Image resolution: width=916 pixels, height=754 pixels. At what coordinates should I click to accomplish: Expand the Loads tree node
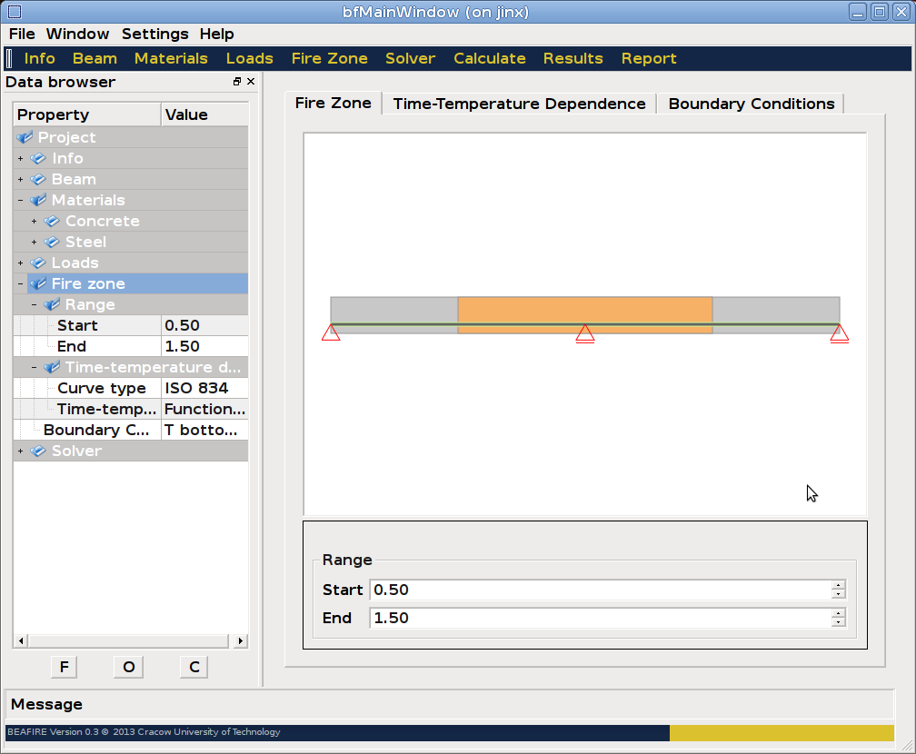[20, 263]
